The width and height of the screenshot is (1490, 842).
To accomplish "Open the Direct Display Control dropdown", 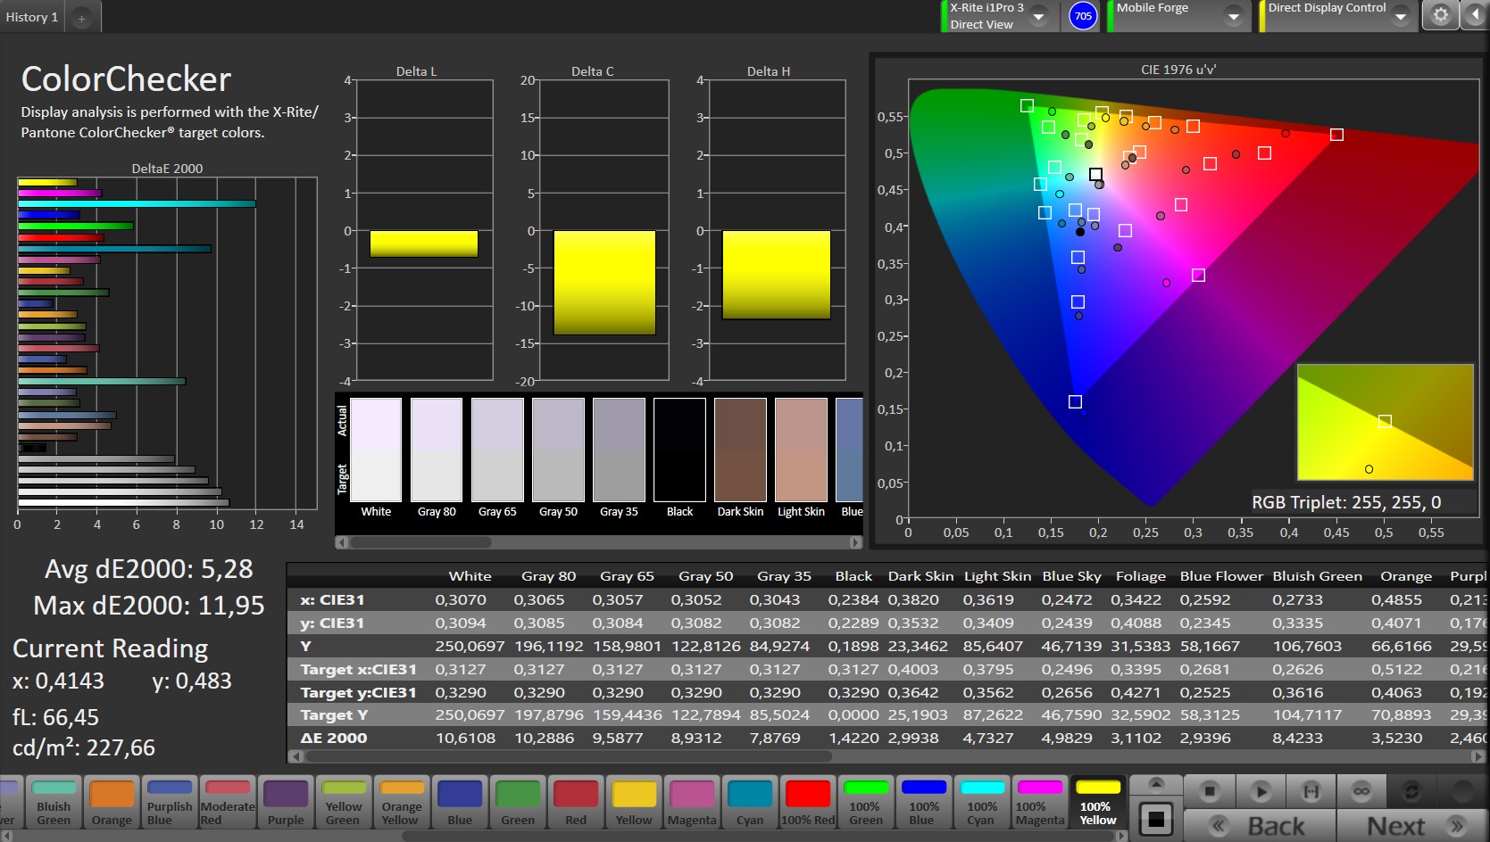I will click(1400, 16).
